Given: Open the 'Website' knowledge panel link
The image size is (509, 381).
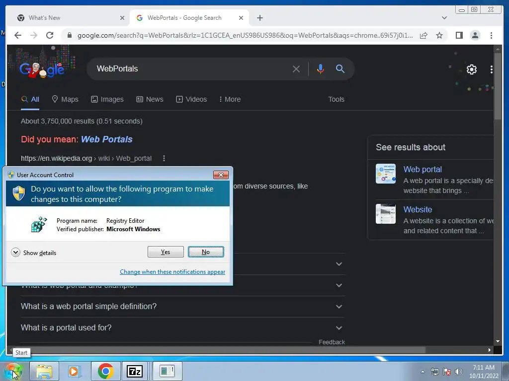Looking at the screenshot, I should [x=418, y=210].
